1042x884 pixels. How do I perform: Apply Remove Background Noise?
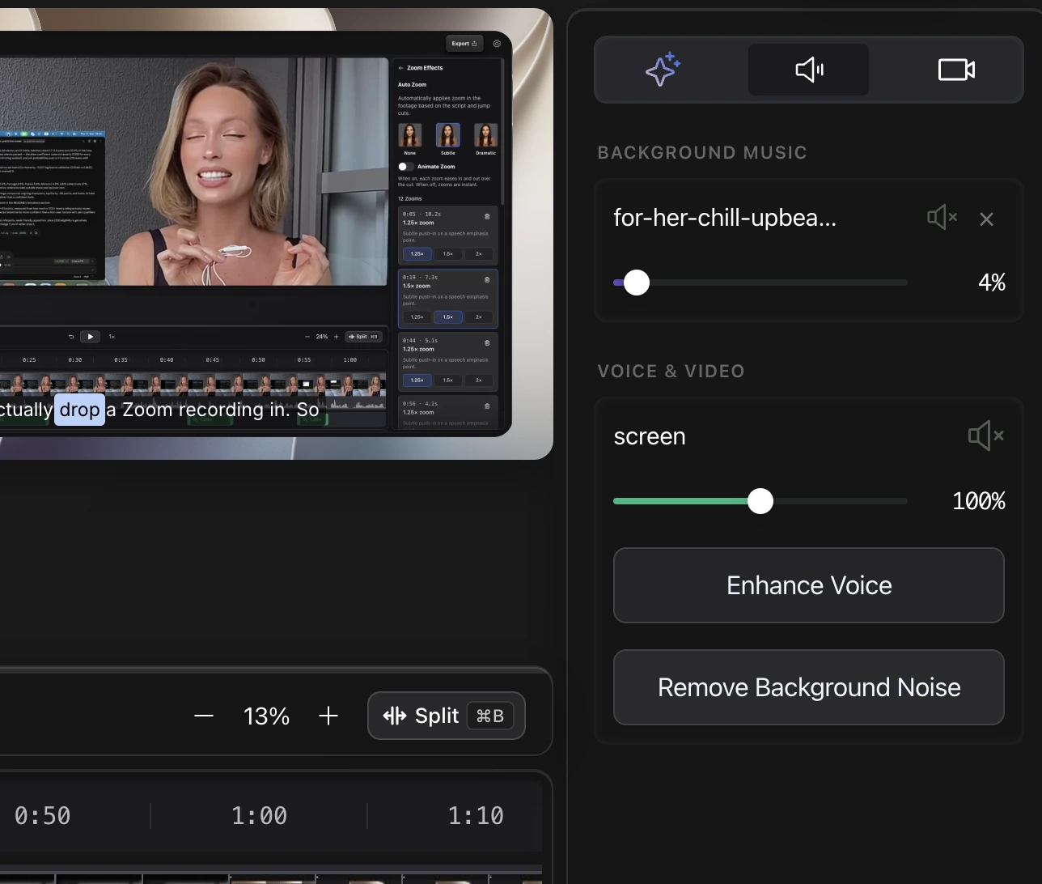tap(809, 687)
